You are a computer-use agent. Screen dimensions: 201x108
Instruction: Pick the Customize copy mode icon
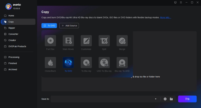[x=86, y=41]
